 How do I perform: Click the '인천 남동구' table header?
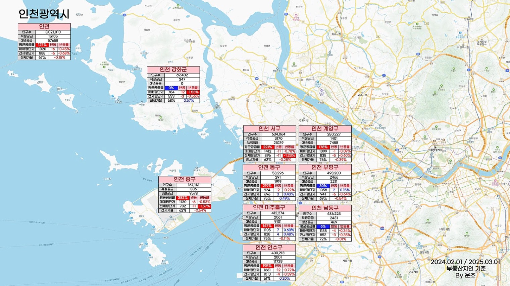pos(325,208)
